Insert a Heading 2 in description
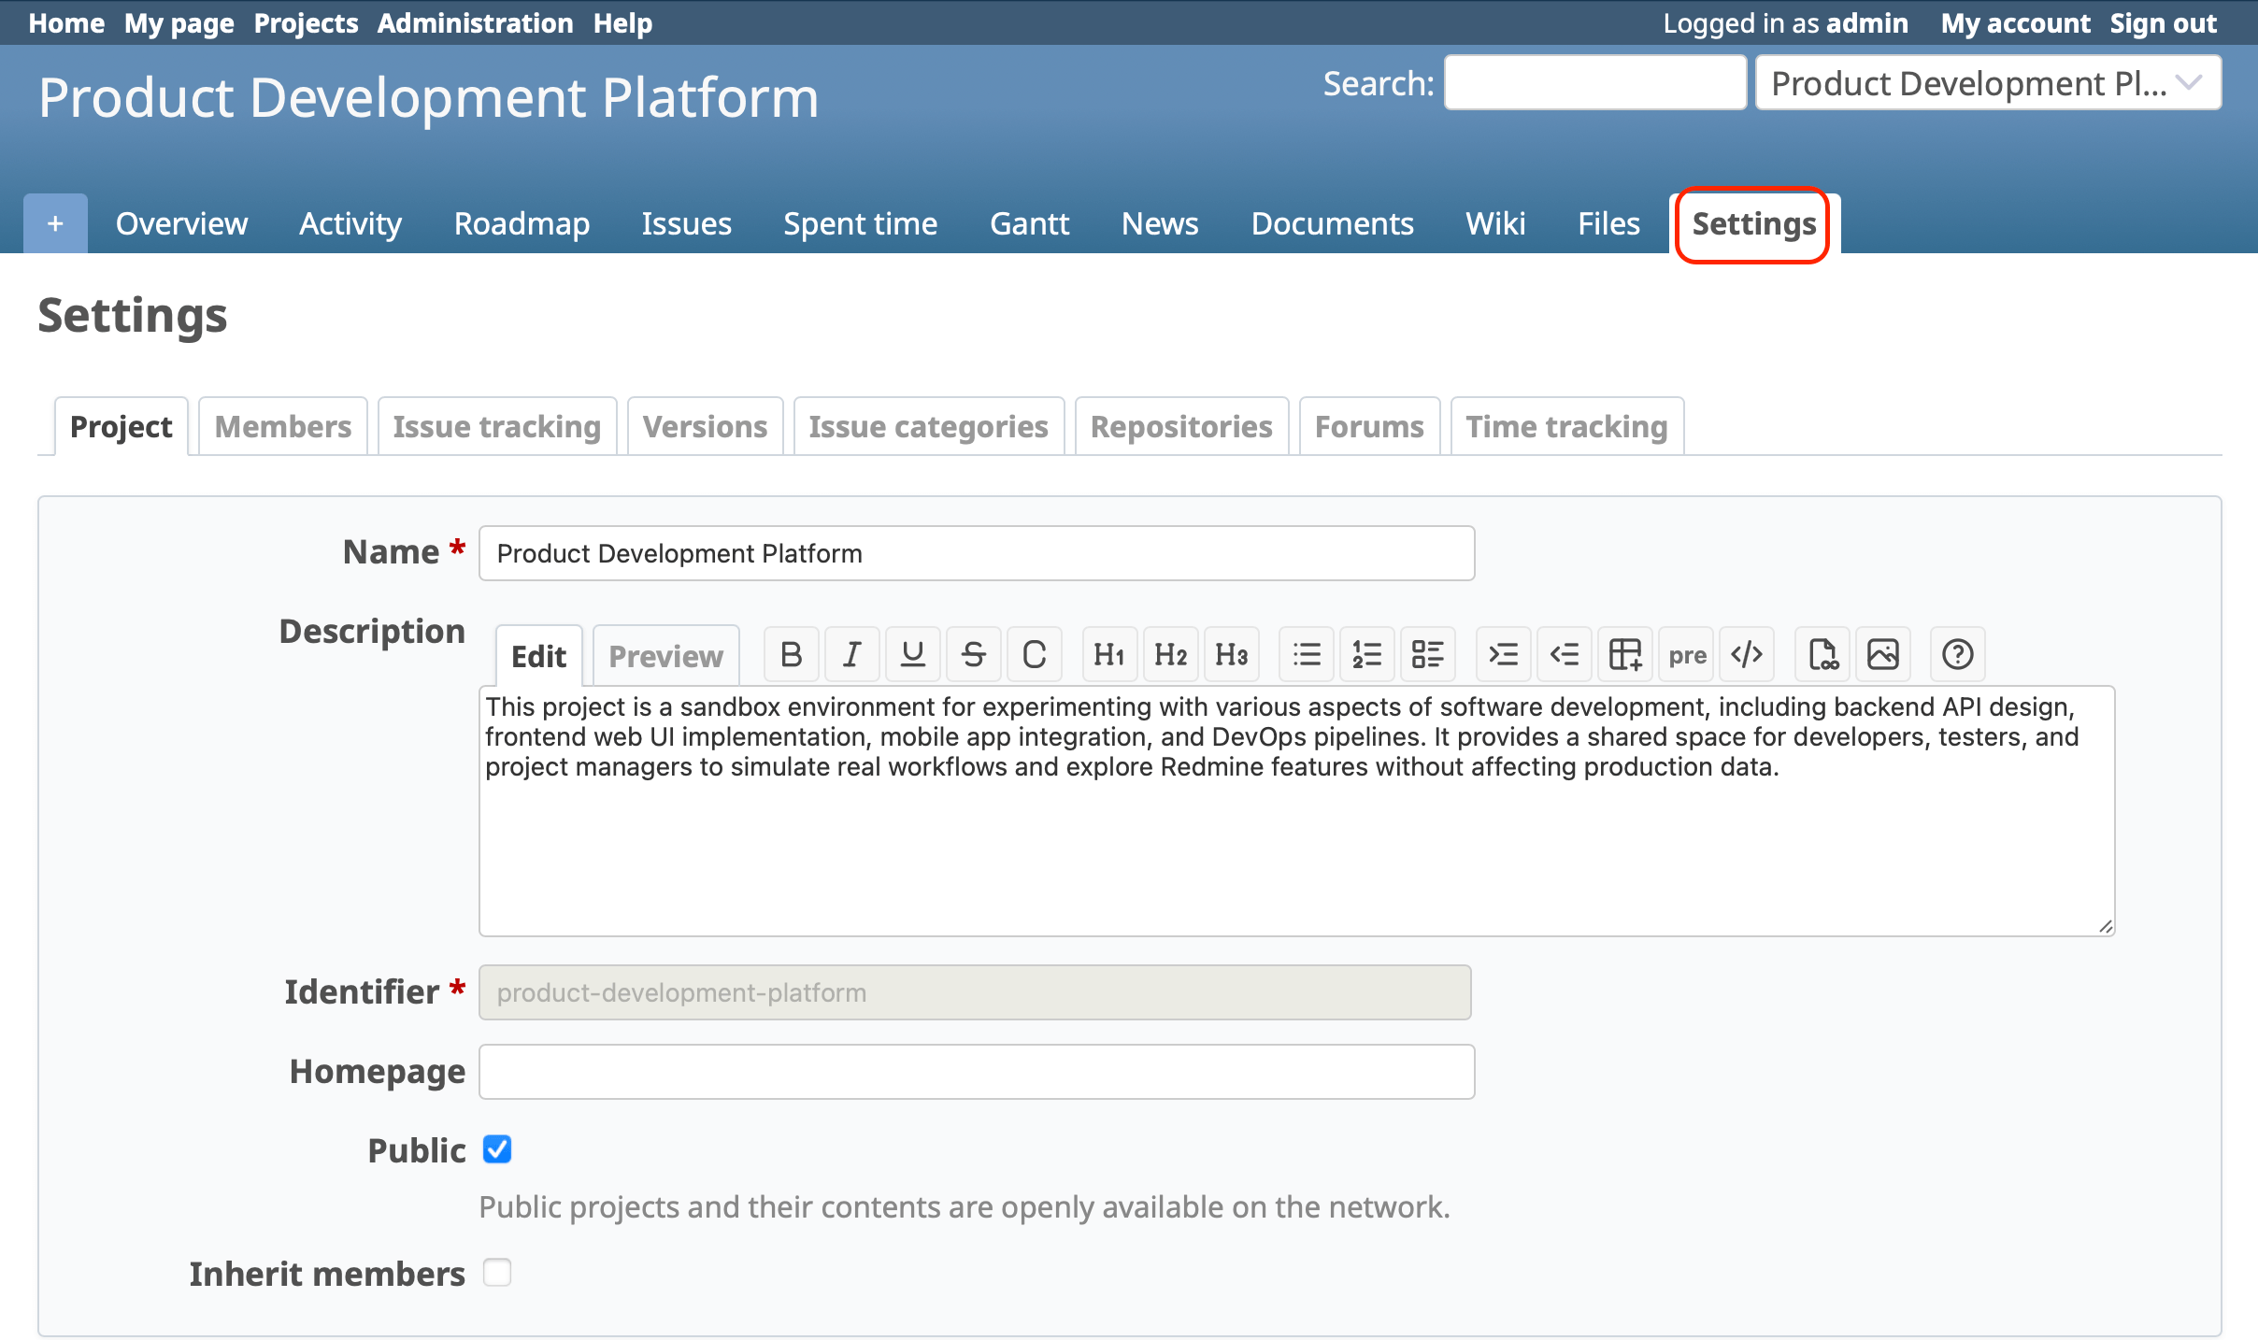2258x1340 pixels. (x=1170, y=655)
